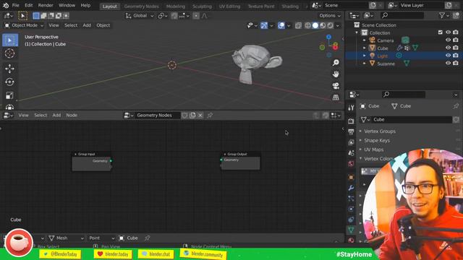463x260 pixels.
Task: Duplicate the Geometry Nodes node group
Action: [x=192, y=116]
